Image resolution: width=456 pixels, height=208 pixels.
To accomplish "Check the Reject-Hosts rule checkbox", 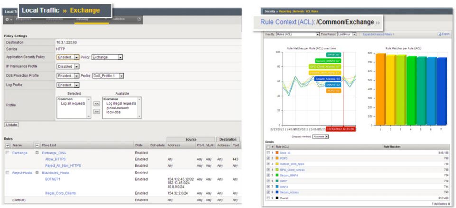I will tap(7, 173).
